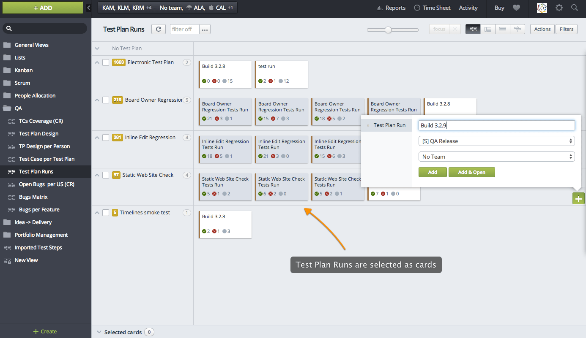Open the Activity menu item
586x338 pixels.
coord(468,8)
